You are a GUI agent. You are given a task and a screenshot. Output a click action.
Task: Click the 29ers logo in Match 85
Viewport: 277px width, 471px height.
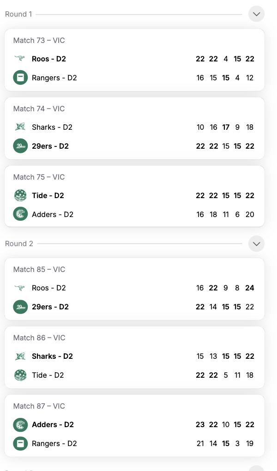tap(20, 307)
